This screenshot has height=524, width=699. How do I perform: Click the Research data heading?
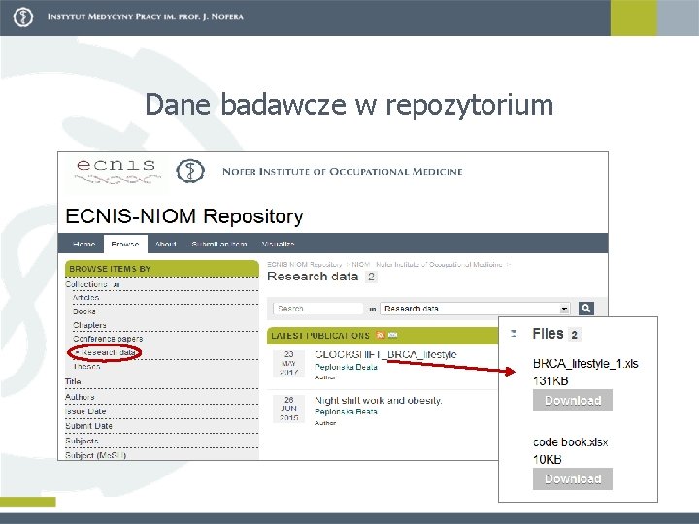point(313,277)
